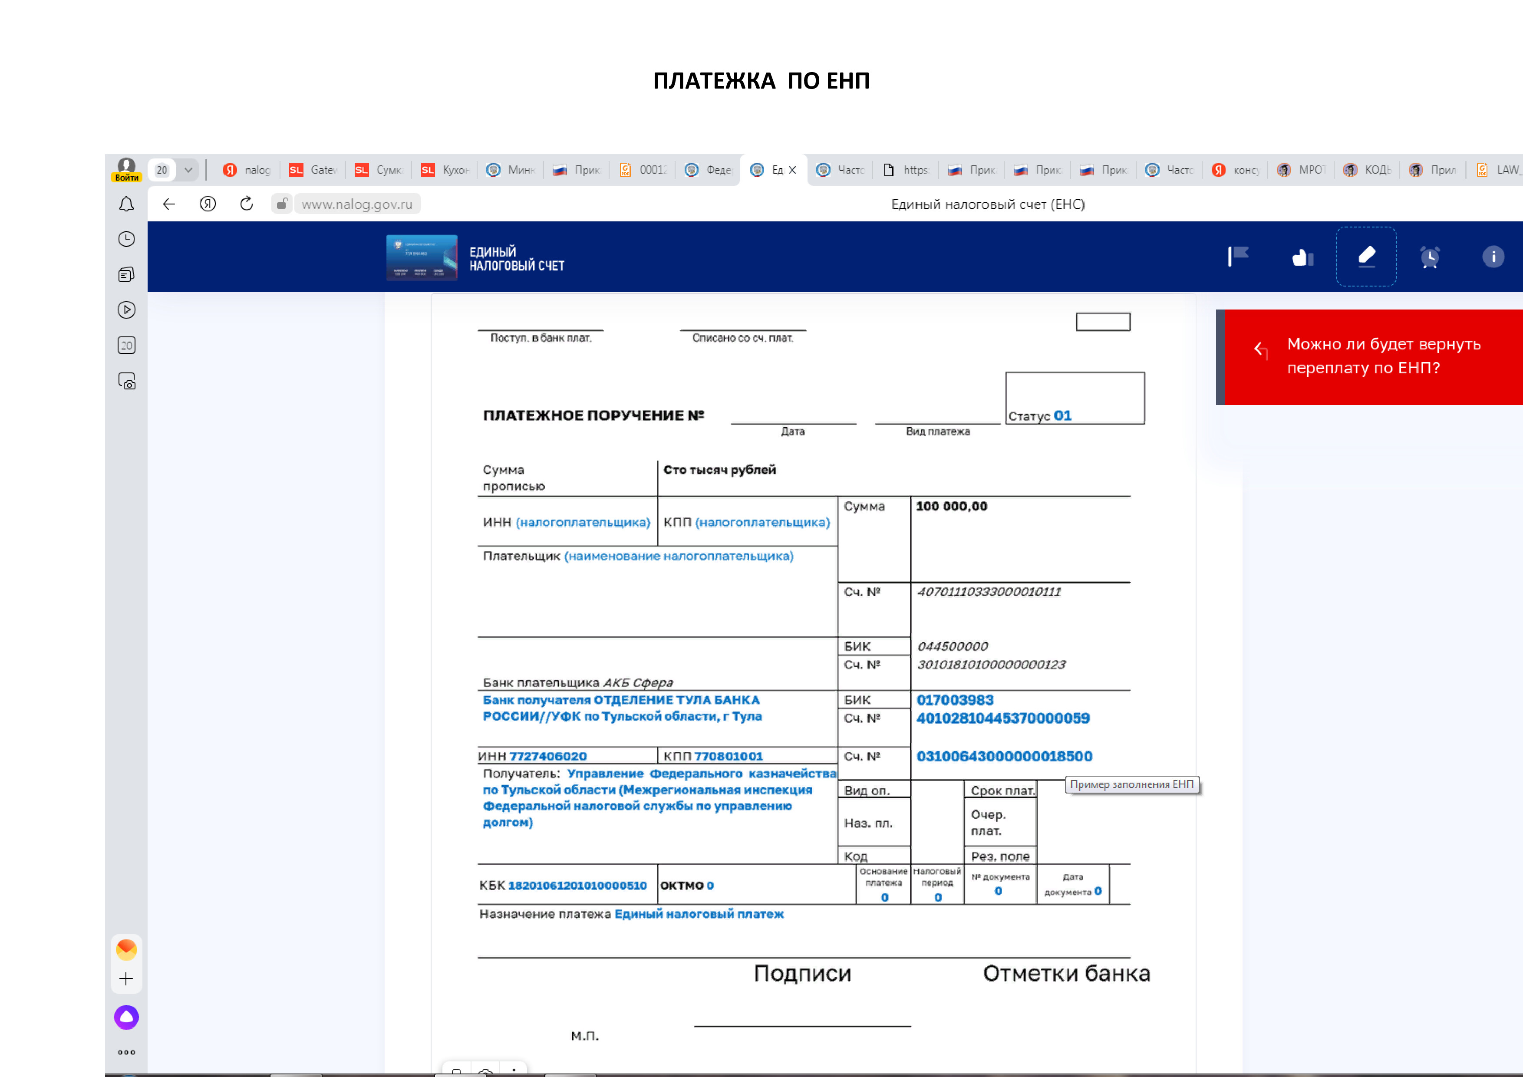Switch to the Кухон tab
The width and height of the screenshot is (1523, 1077).
[x=446, y=170]
